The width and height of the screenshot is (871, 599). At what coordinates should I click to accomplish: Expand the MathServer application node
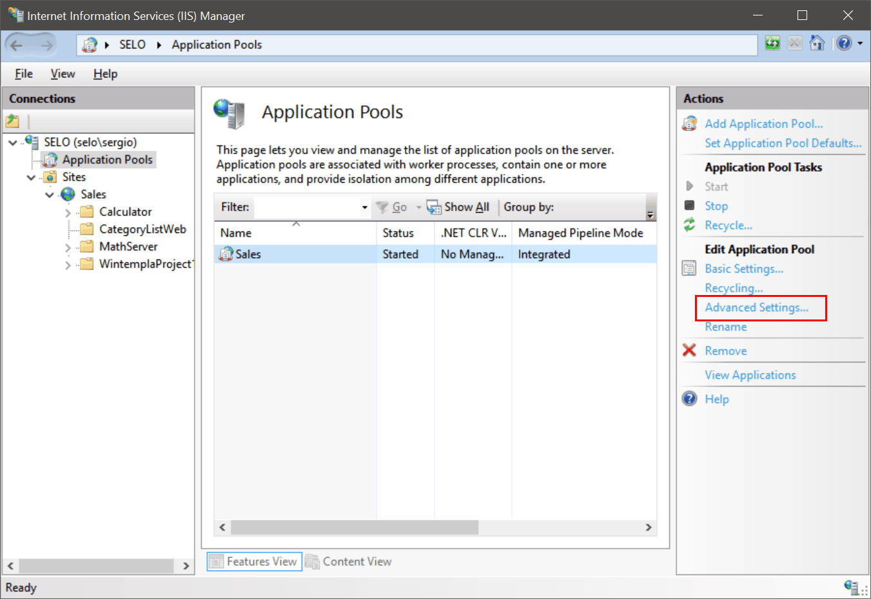point(68,247)
